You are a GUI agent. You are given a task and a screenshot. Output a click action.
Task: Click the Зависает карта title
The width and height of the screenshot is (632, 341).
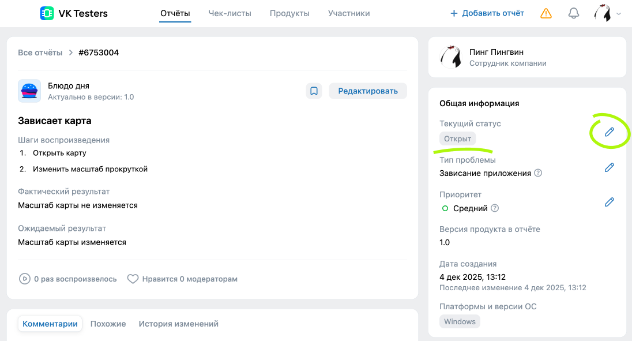tap(54, 121)
